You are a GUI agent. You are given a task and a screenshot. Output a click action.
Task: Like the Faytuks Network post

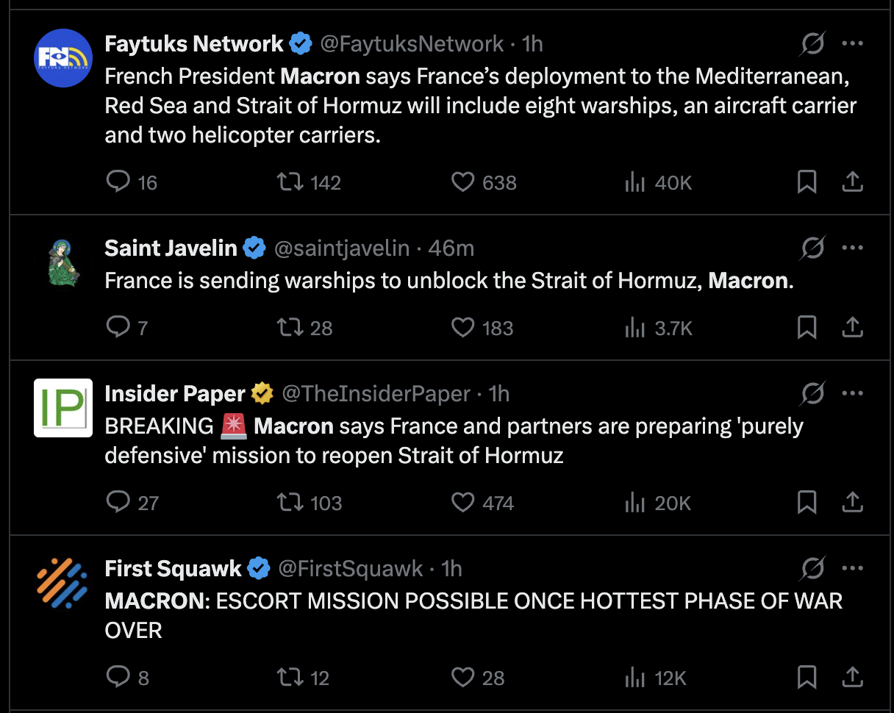tap(462, 182)
